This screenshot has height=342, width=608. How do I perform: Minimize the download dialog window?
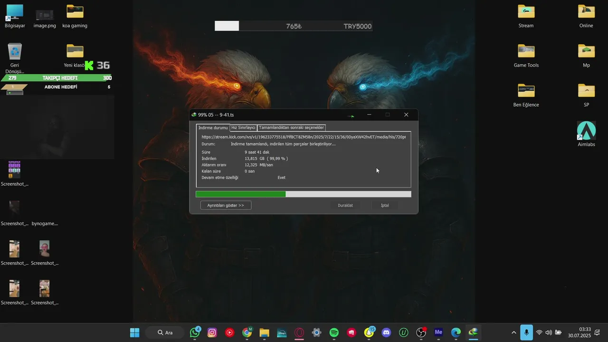[369, 114]
